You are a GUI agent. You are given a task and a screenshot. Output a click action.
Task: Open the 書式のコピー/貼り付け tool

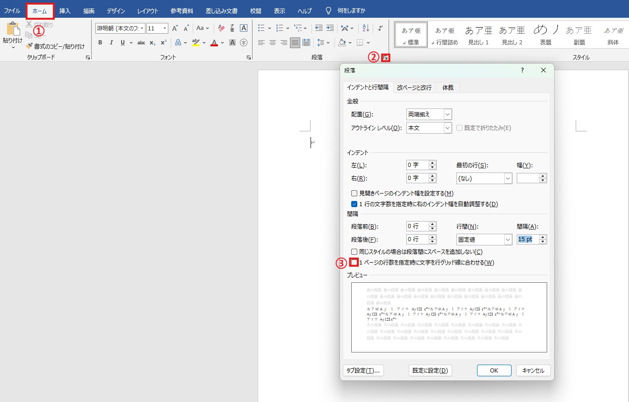pos(47,47)
